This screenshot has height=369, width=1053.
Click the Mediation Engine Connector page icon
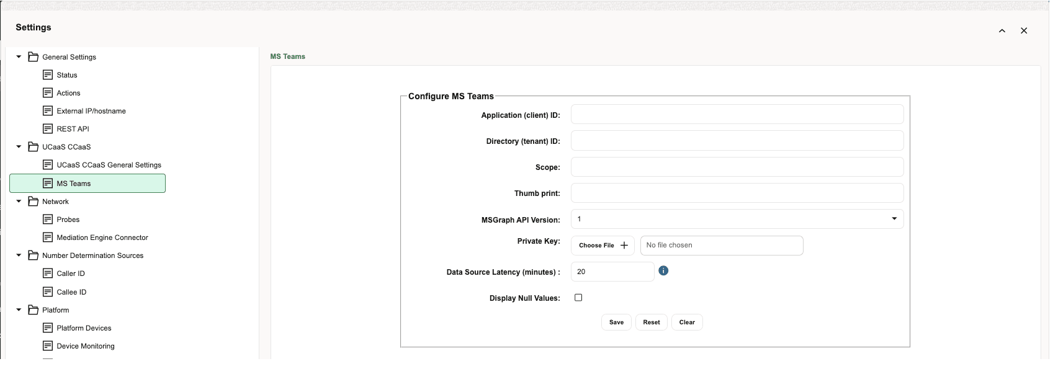[x=48, y=237]
